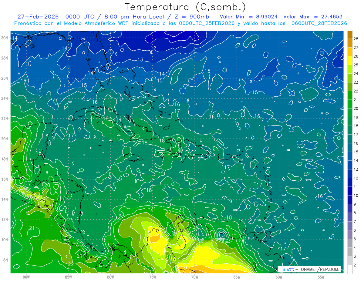This screenshot has height=281, width=364.
Task: Click the '13' contour label on the map
Action: [x=140, y=59]
